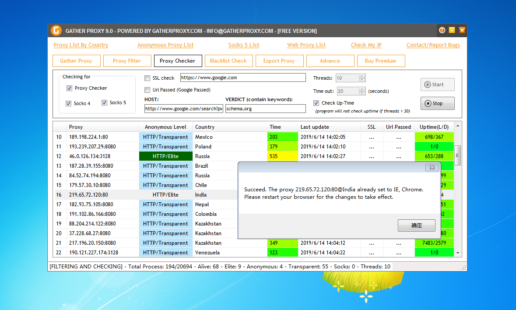Confirm the dialog with 确定 button
The width and height of the screenshot is (516, 310).
[417, 225]
